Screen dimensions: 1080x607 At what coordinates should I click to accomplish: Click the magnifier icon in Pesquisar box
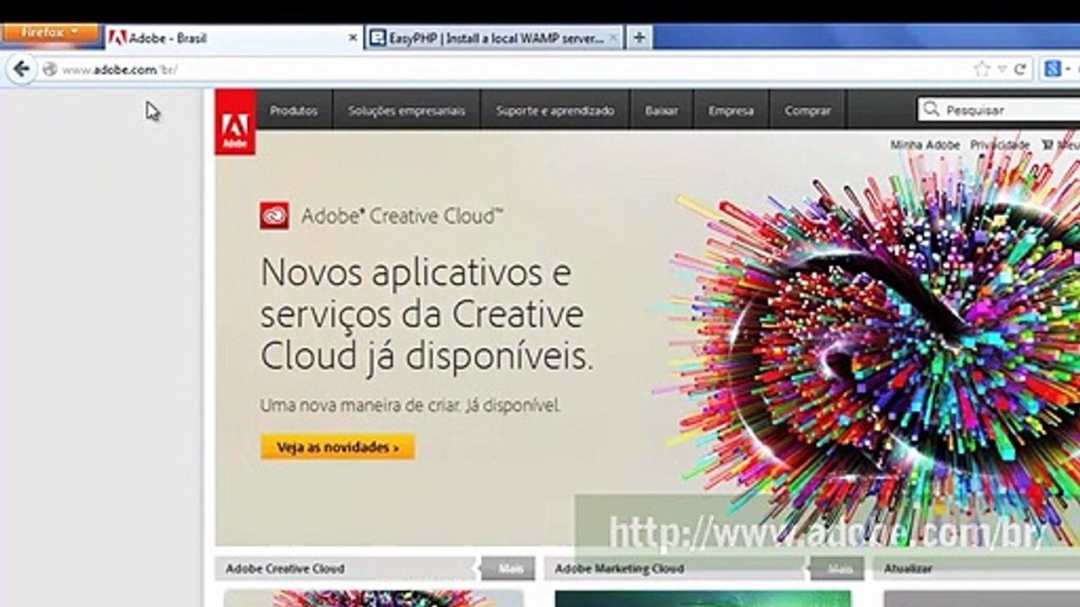(x=931, y=110)
